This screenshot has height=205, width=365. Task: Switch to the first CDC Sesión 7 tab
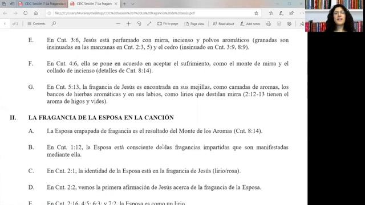pos(42,4)
